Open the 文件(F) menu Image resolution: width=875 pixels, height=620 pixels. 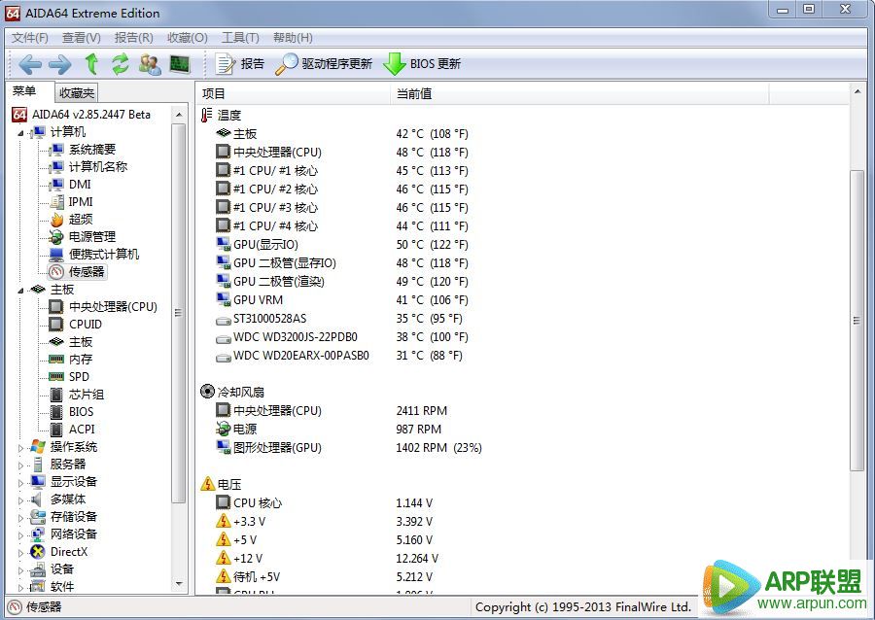tap(30, 37)
